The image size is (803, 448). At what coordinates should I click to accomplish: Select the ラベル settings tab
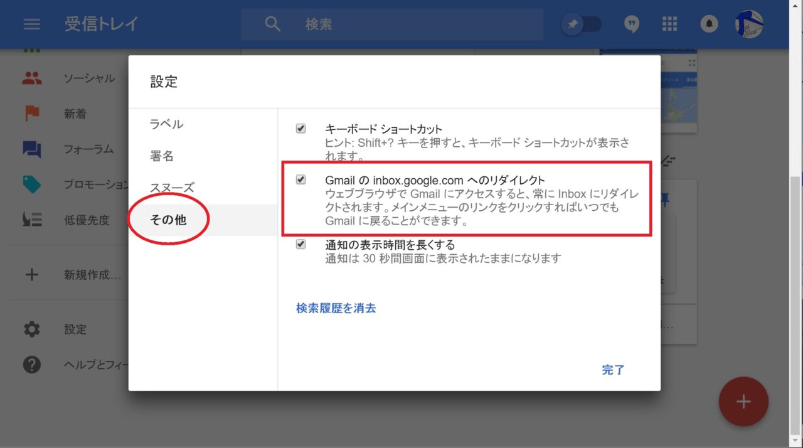167,124
